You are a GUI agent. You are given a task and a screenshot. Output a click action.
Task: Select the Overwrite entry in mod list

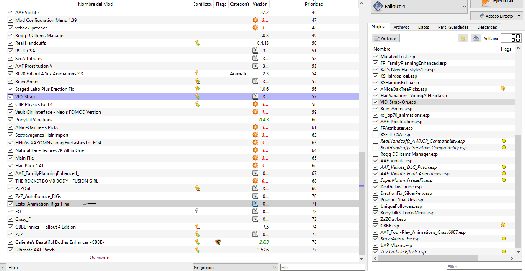pyautogui.click(x=99, y=258)
